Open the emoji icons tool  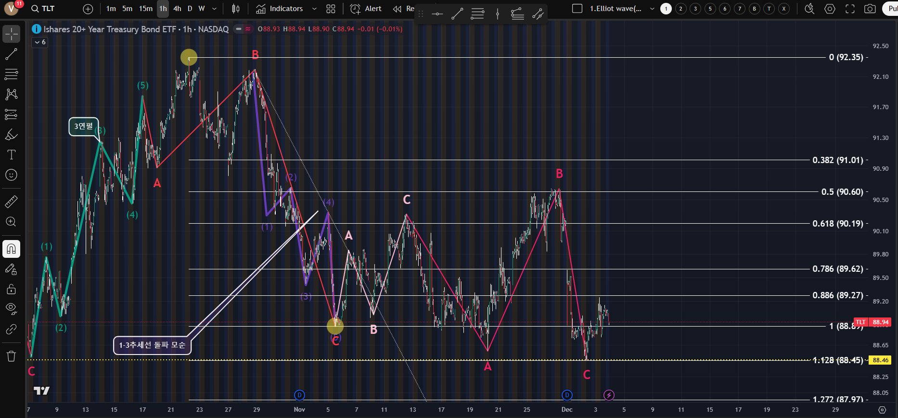11,175
